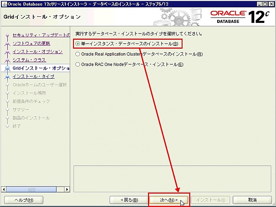
Task: Open help via ヘルプ(H) button
Action: click(x=24, y=200)
